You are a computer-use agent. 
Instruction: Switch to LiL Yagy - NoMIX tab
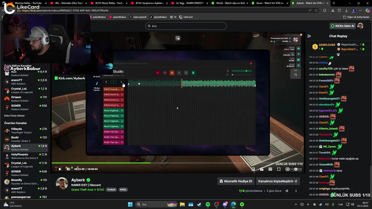pos(189,3)
